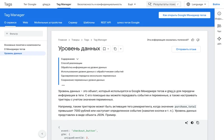Jump to Обработка информации на уровне данных

tap(84, 67)
